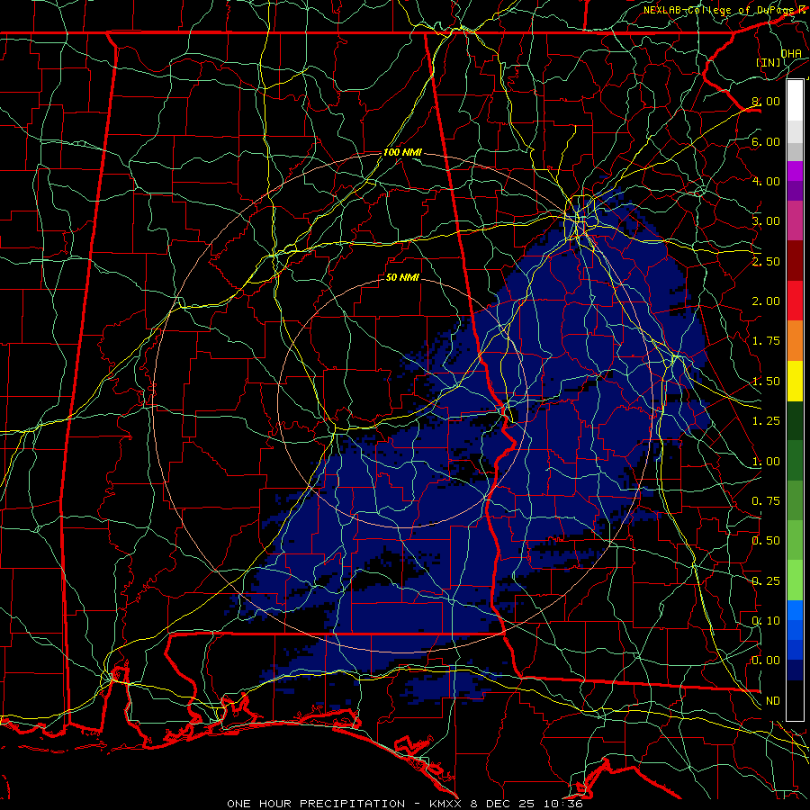Select the 2.50 legend value
This screenshot has width=810, height=810.
766,261
